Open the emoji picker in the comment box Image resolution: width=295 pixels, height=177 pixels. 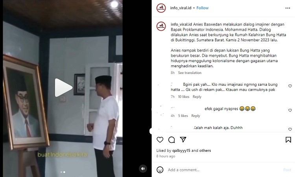[160, 170]
